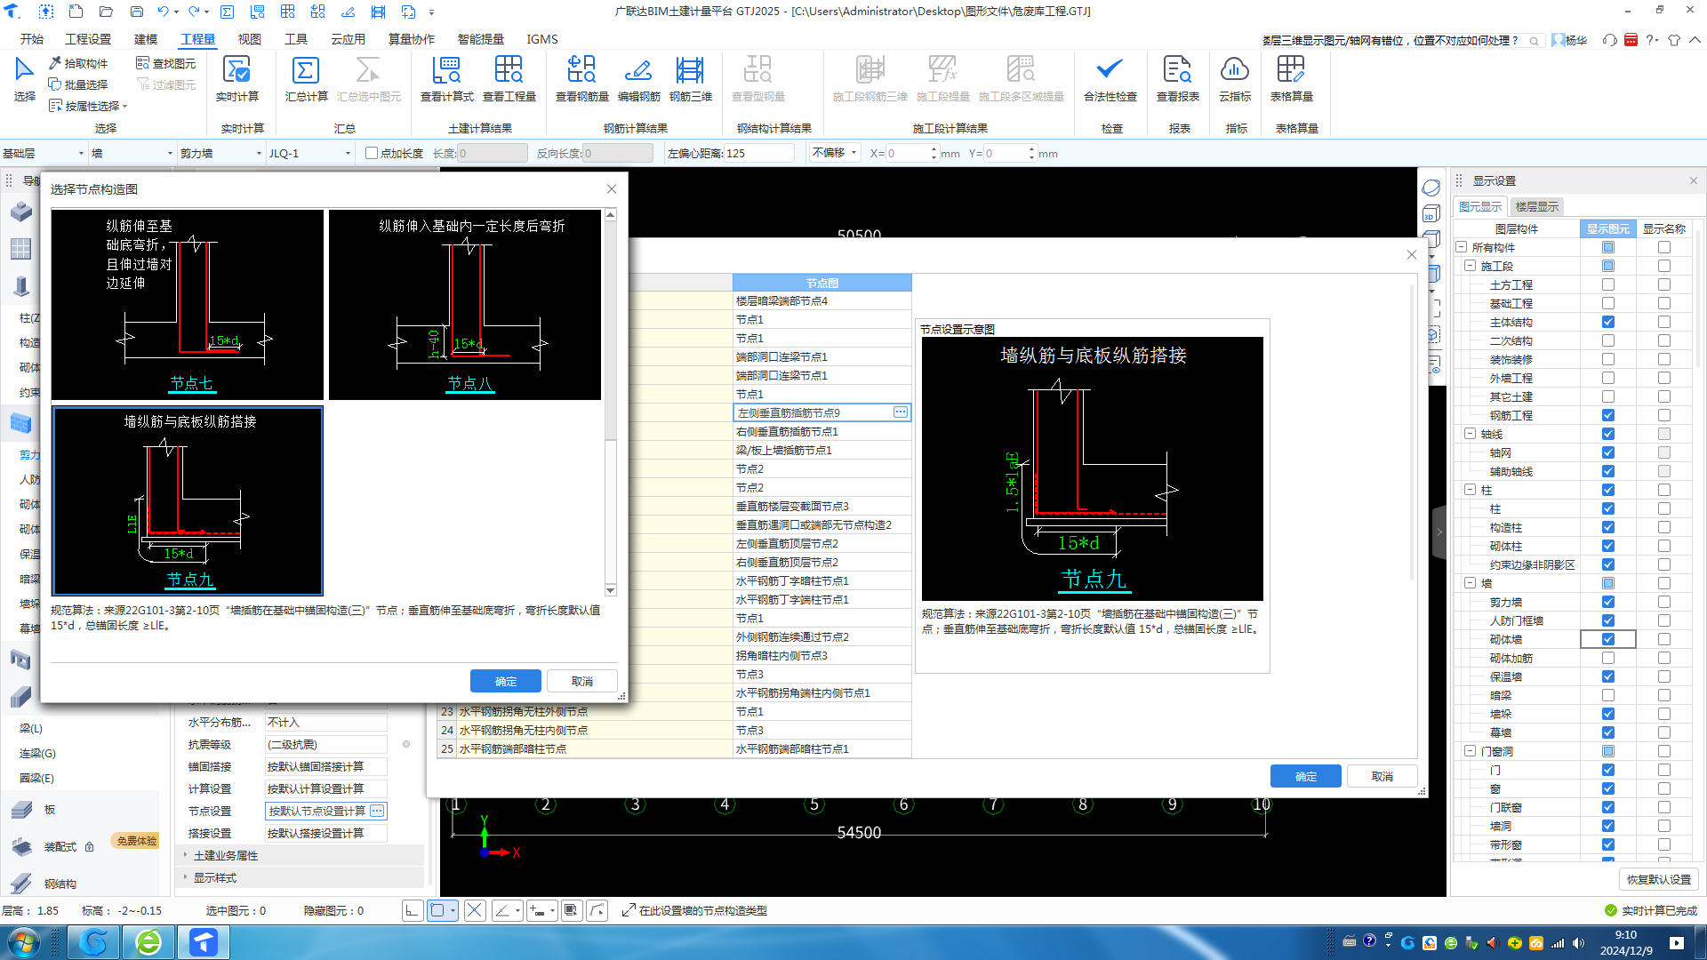Click ellipsis button beside 左侧垂直筋插筋节点9
The image size is (1707, 960).
pyautogui.click(x=901, y=412)
